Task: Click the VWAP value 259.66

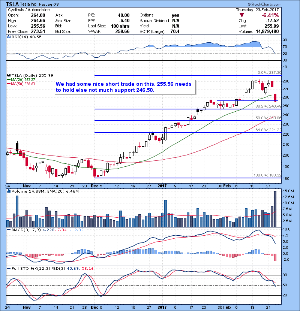Action: click(x=122, y=31)
